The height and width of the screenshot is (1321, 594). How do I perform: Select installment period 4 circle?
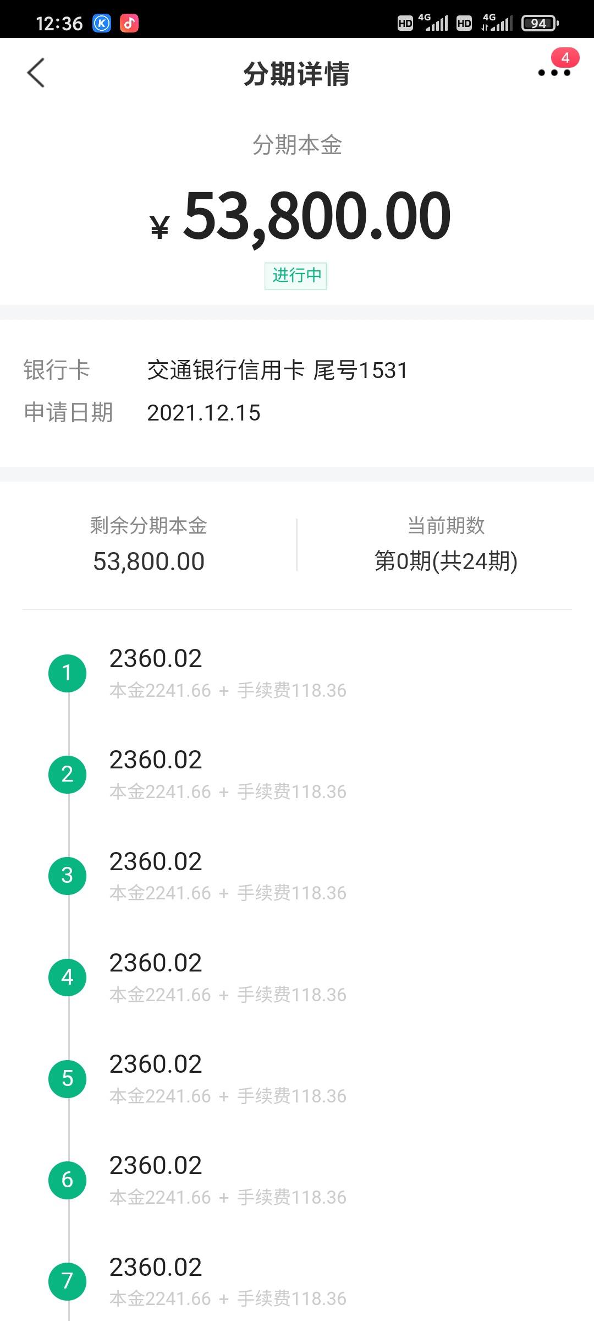[x=68, y=977]
